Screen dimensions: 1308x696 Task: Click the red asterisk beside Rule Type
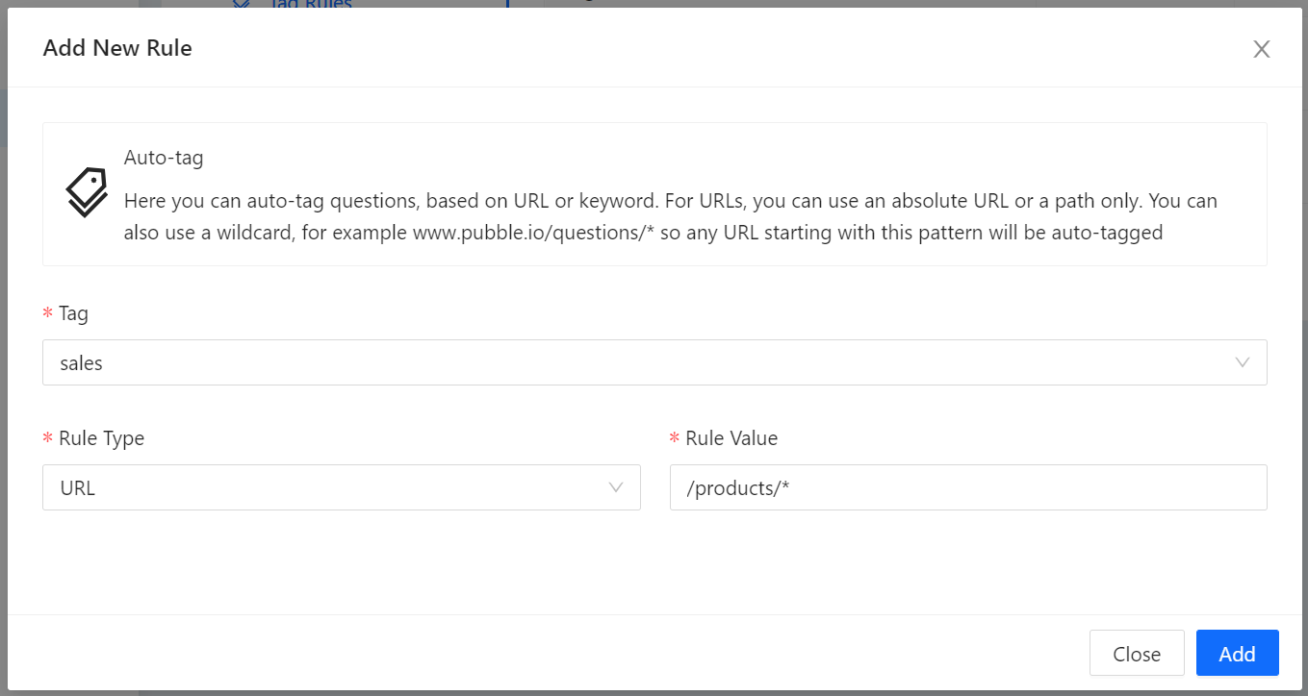(x=48, y=439)
